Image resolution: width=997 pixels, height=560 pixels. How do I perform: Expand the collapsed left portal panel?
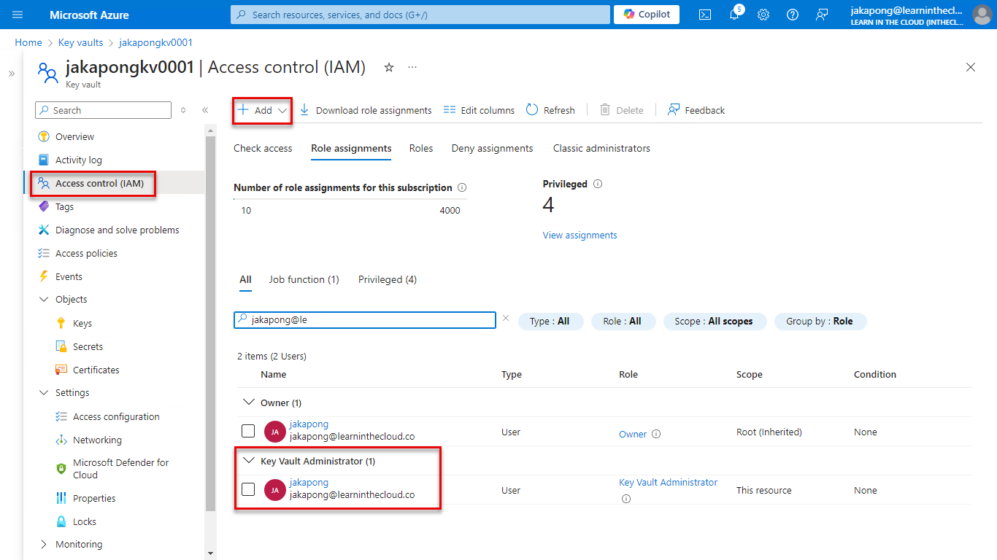[x=12, y=74]
